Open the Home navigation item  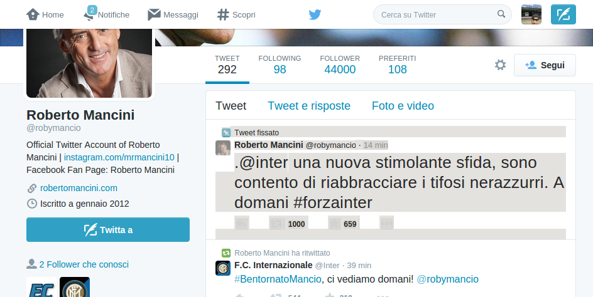tap(45, 14)
